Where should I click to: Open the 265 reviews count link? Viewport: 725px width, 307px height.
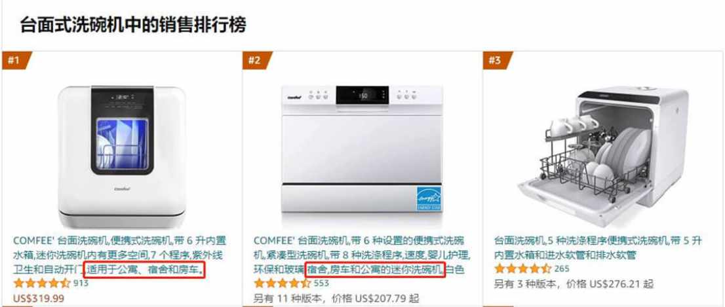[x=562, y=268]
